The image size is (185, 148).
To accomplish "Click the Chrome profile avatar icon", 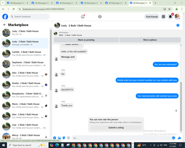I will pos(176,9).
